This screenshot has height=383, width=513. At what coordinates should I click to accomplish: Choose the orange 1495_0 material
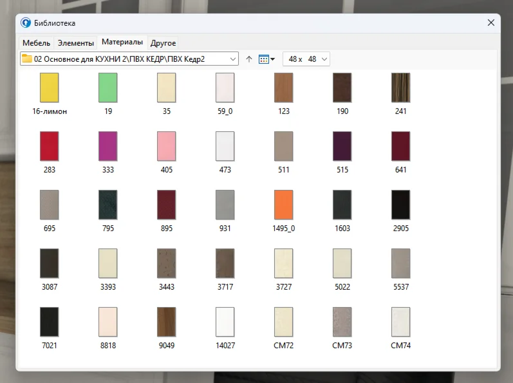click(283, 205)
